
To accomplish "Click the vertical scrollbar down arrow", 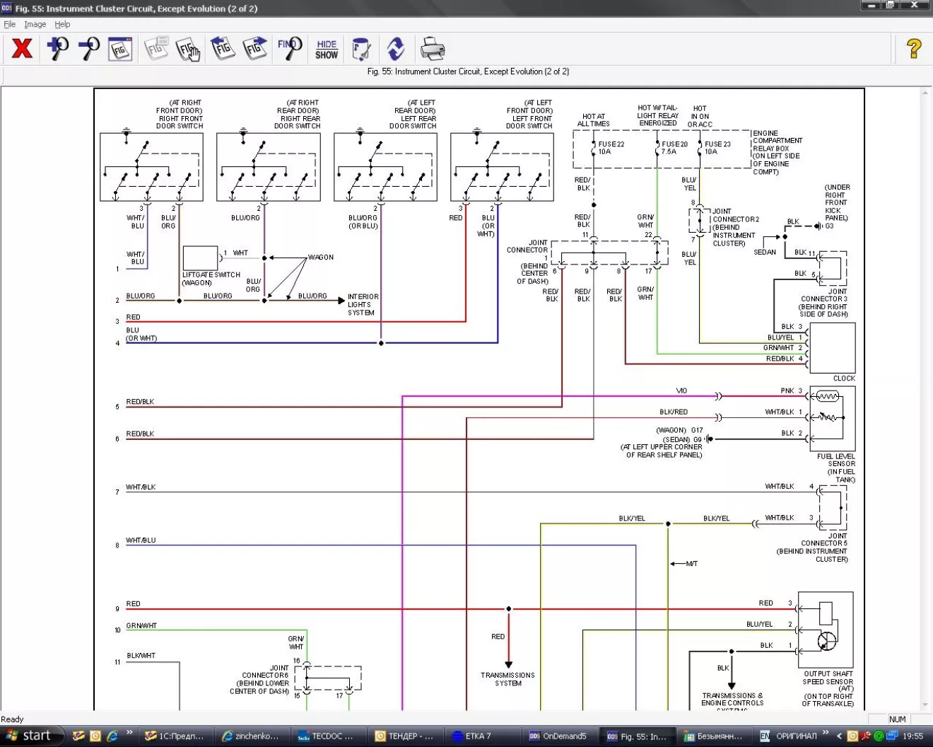I will 925,705.
